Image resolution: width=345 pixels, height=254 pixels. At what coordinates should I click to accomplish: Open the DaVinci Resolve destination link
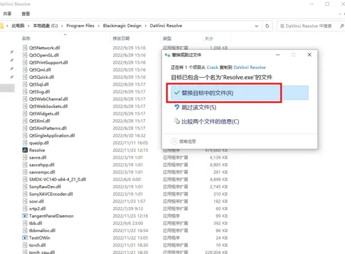(249, 67)
